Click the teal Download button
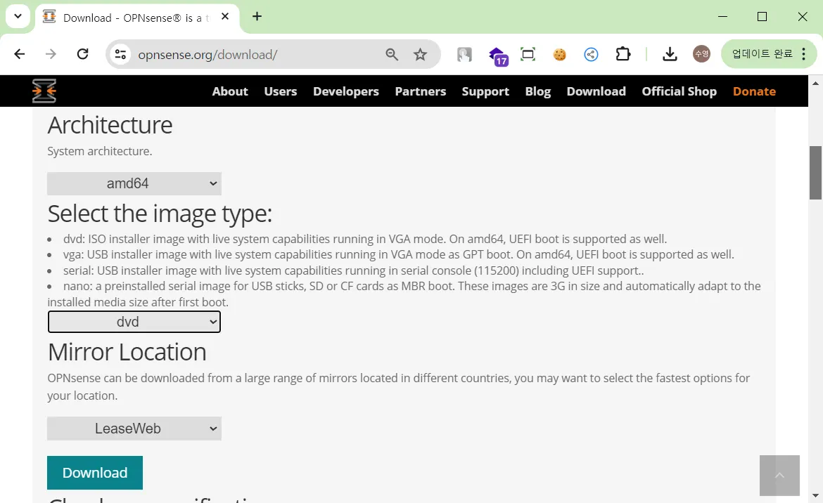The width and height of the screenshot is (823, 503). [95, 473]
